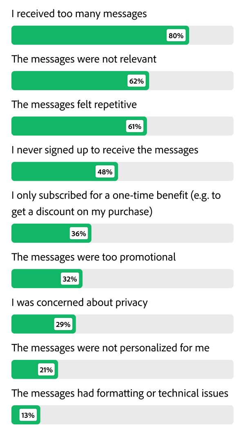Image resolution: width=245 pixels, height=435 pixels.
Task: Click 'The messages were too promotional' label
Action: click(94, 257)
